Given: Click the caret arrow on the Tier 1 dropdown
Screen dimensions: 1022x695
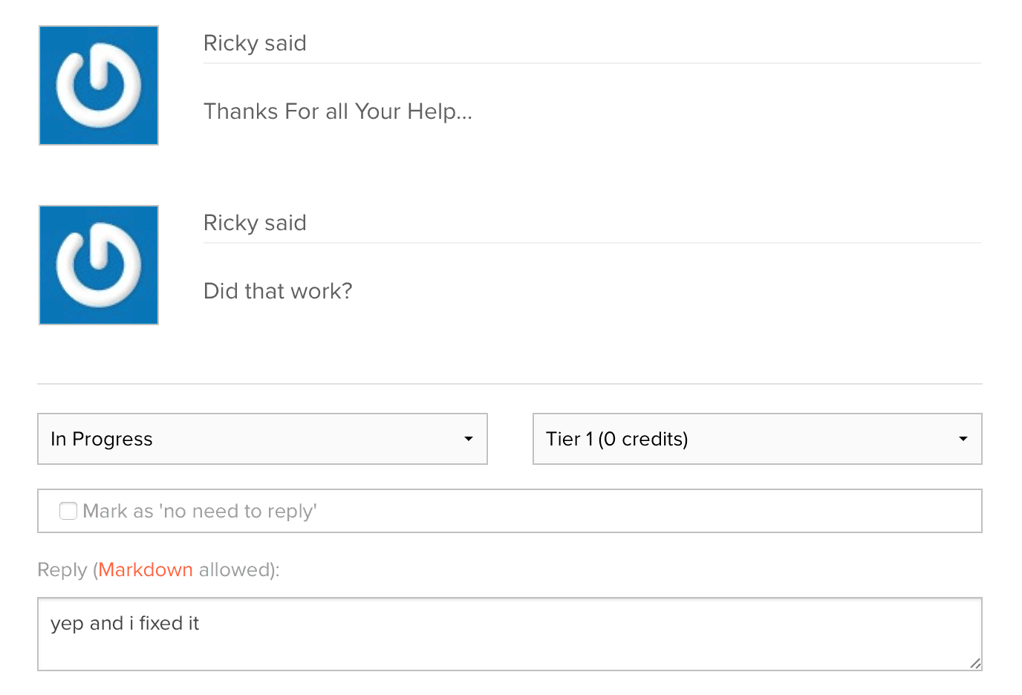Looking at the screenshot, I should tap(963, 439).
